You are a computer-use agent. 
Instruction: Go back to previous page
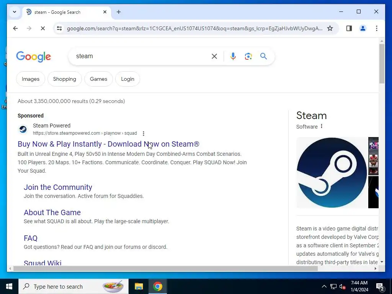(x=15, y=28)
